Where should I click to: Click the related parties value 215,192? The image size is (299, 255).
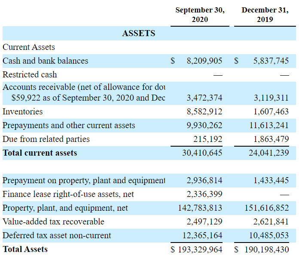pyautogui.click(x=208, y=139)
